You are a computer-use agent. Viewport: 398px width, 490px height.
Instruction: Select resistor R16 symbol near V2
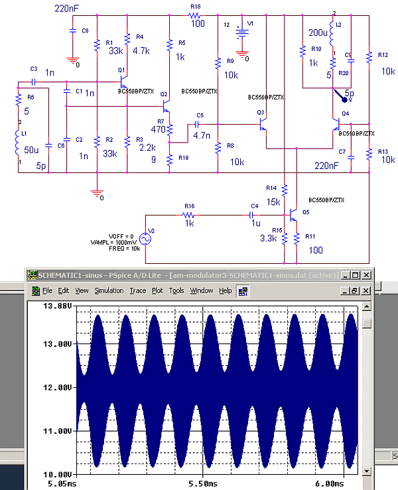188,215
